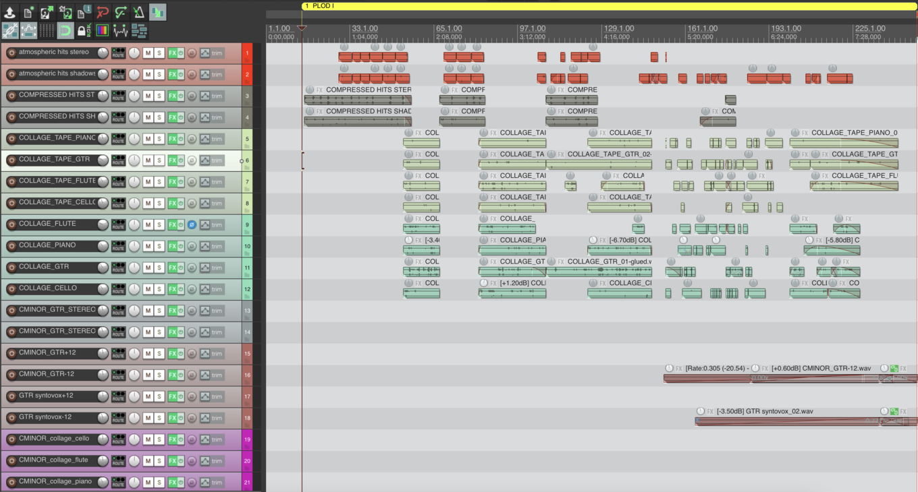Open the FX chain for COLLAGE_CELLO track
Image resolution: width=918 pixels, height=492 pixels.
(172, 289)
